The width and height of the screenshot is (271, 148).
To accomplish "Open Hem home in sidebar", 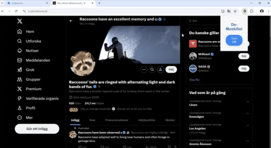I will point(26,32).
